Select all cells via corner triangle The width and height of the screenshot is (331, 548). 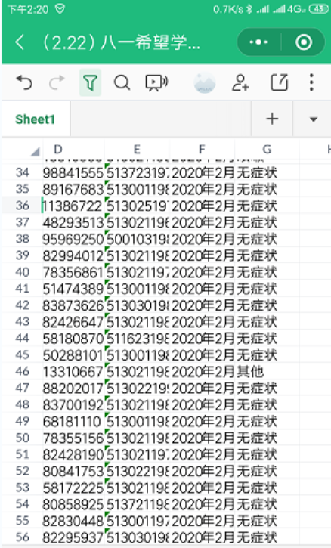click(x=34, y=151)
